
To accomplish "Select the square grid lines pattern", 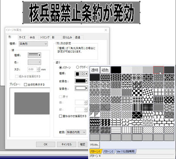I will click(x=137, y=130).
